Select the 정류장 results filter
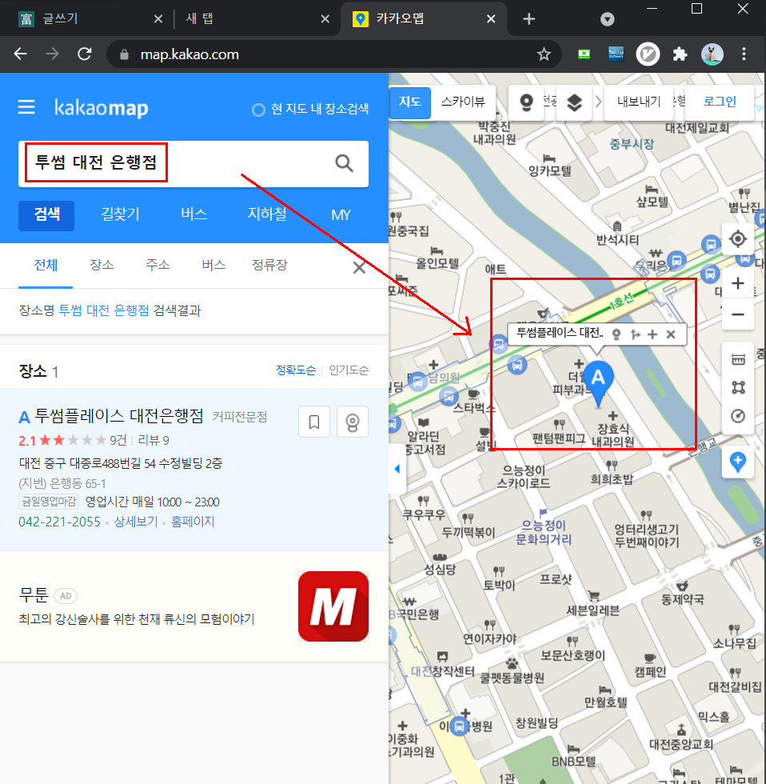This screenshot has width=766, height=784. [x=269, y=265]
